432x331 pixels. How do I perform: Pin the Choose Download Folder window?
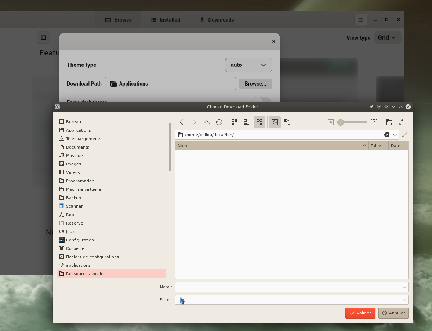(x=371, y=107)
